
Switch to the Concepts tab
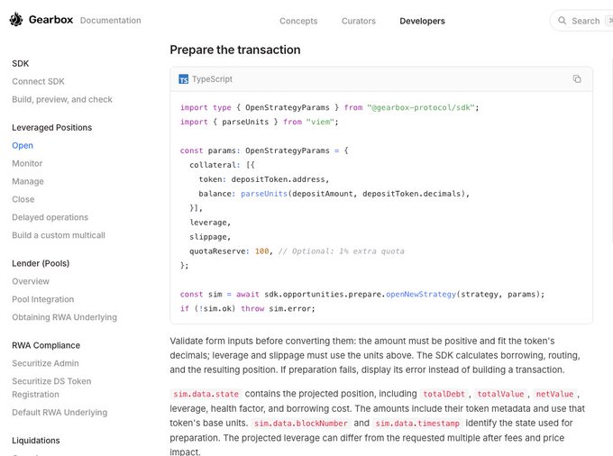(x=298, y=21)
